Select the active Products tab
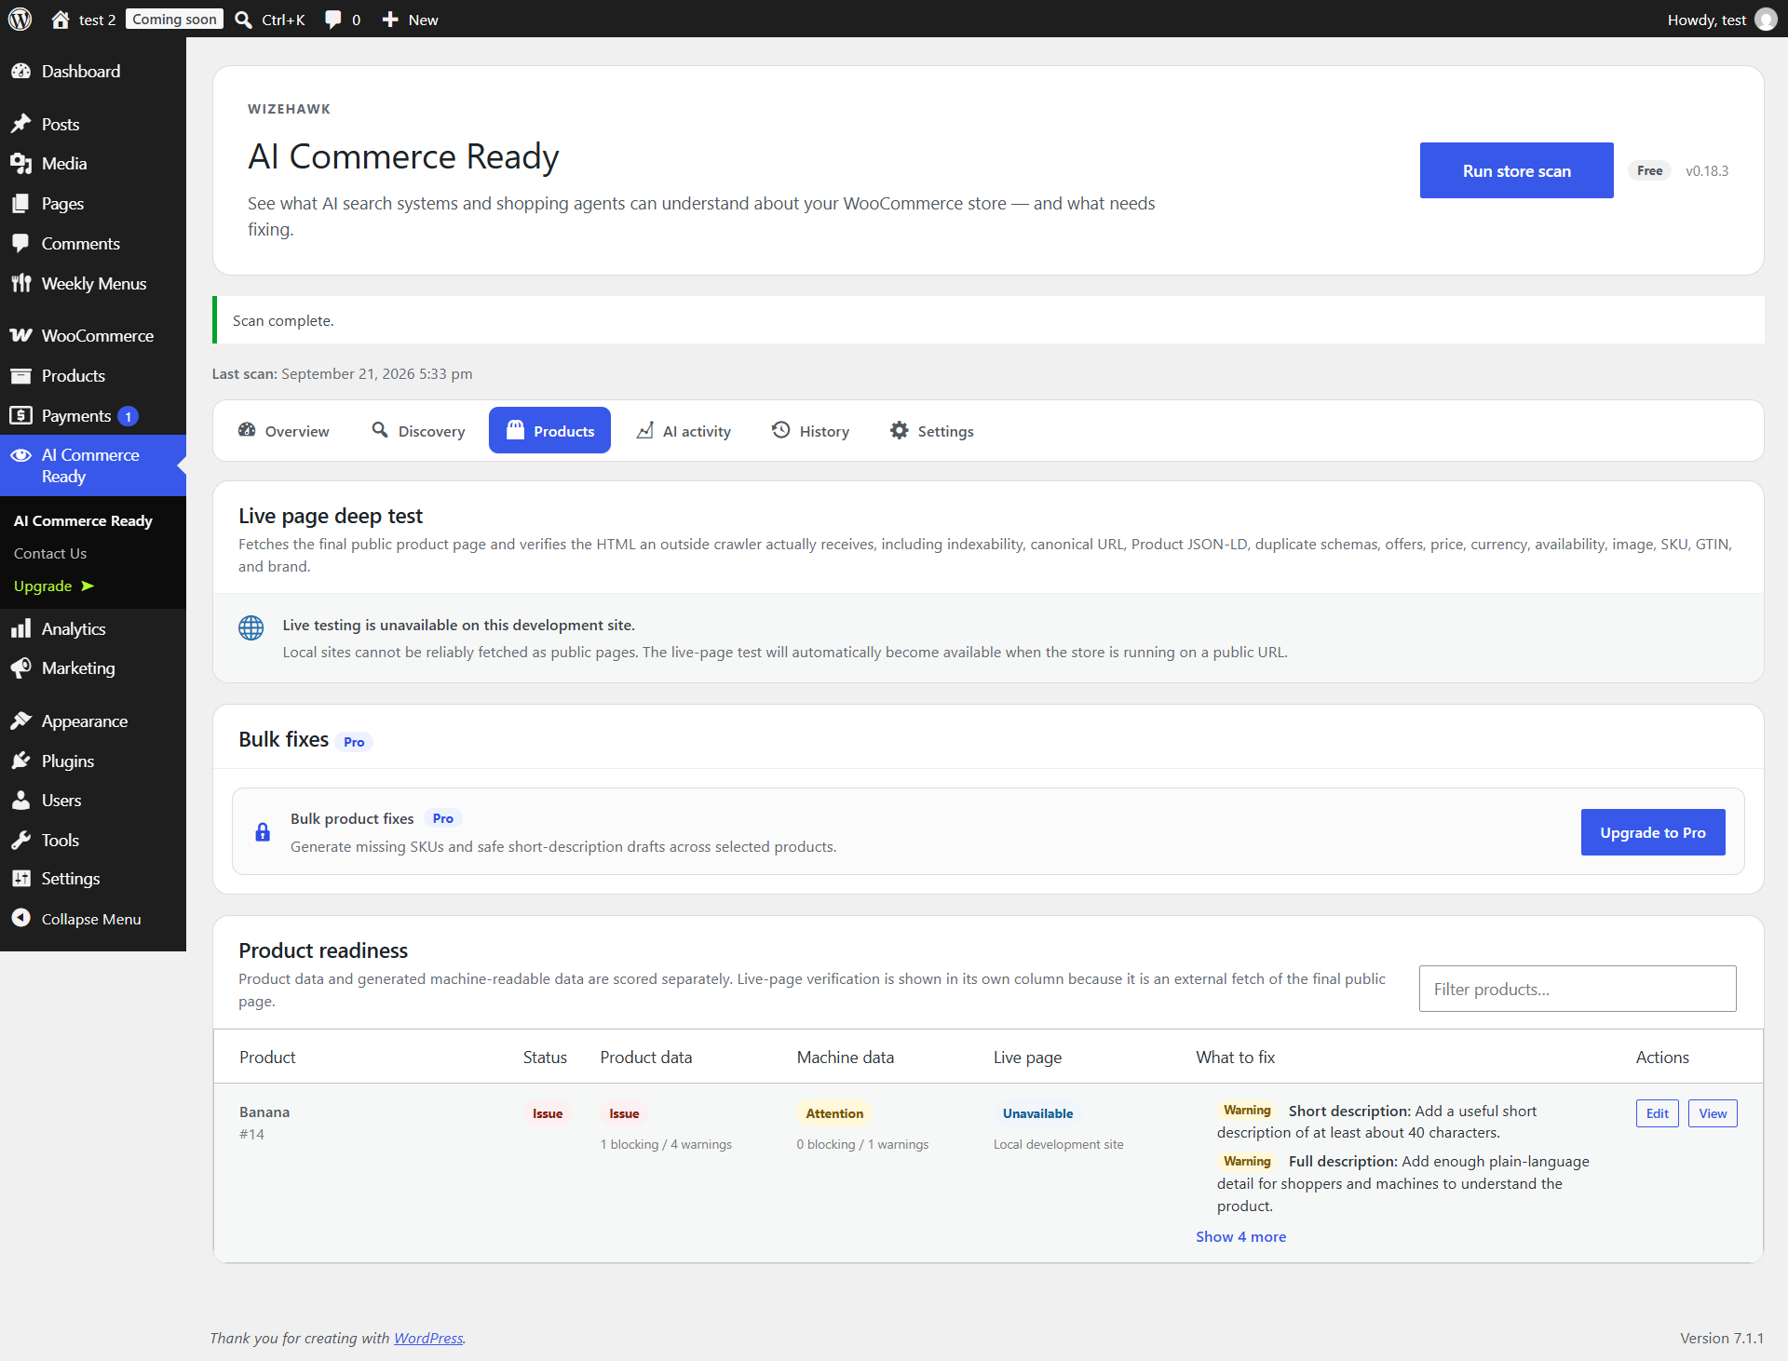This screenshot has height=1361, width=1788. (549, 430)
